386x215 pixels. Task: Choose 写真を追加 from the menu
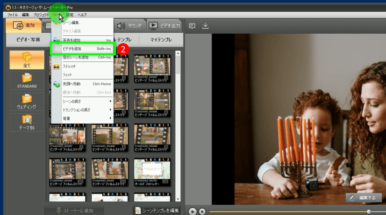click(82, 40)
